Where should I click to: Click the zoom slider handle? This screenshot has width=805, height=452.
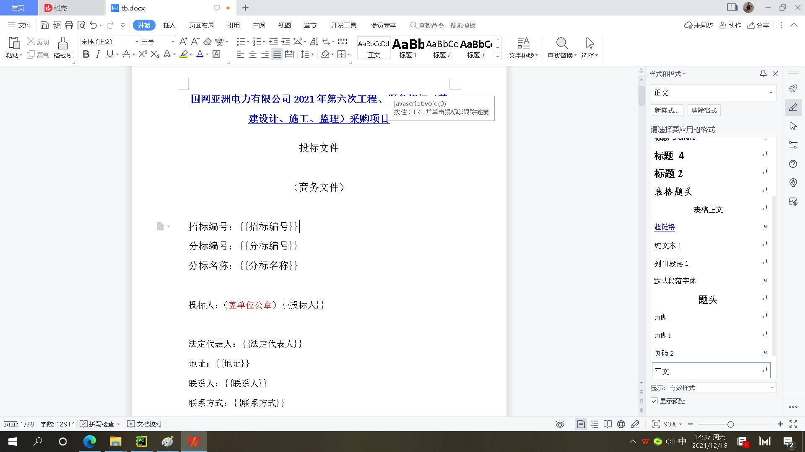pos(730,424)
